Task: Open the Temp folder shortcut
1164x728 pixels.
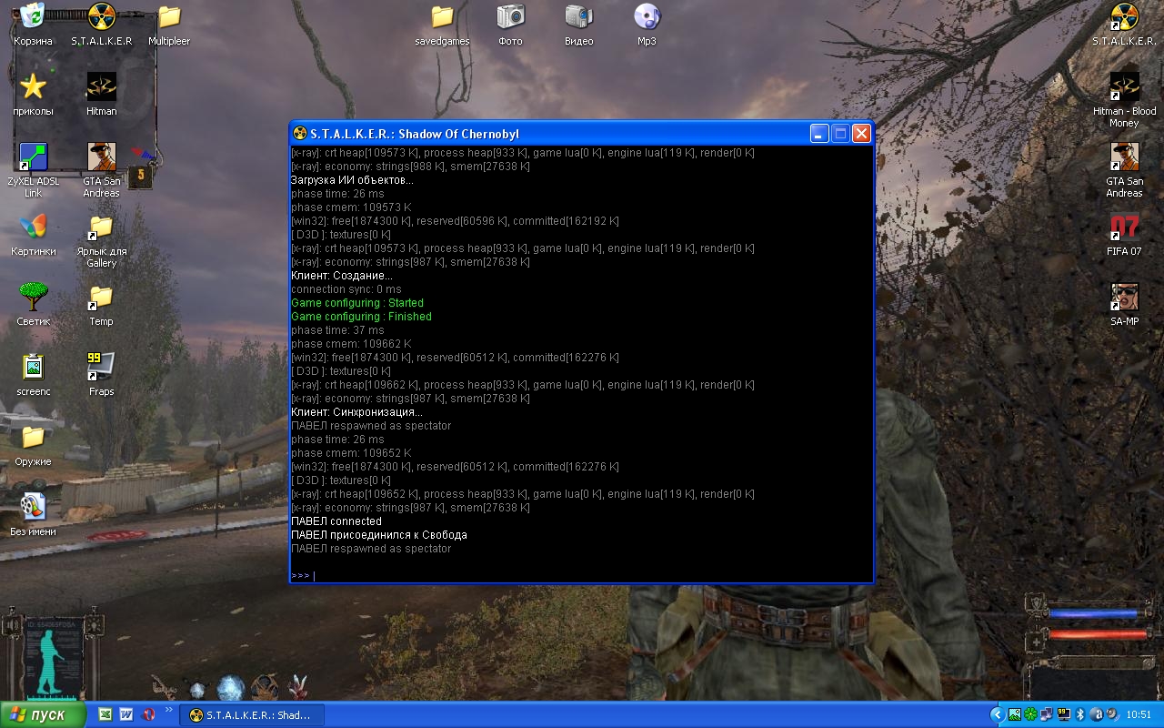Action: pyautogui.click(x=101, y=305)
